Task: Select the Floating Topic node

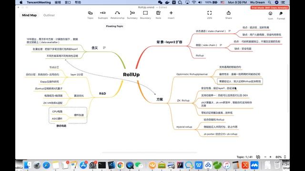Action: [x=114, y=26]
